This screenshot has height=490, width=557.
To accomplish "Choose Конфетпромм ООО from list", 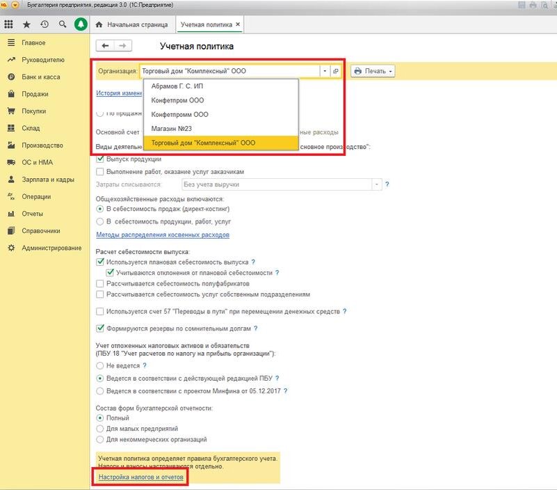I will 220,115.
